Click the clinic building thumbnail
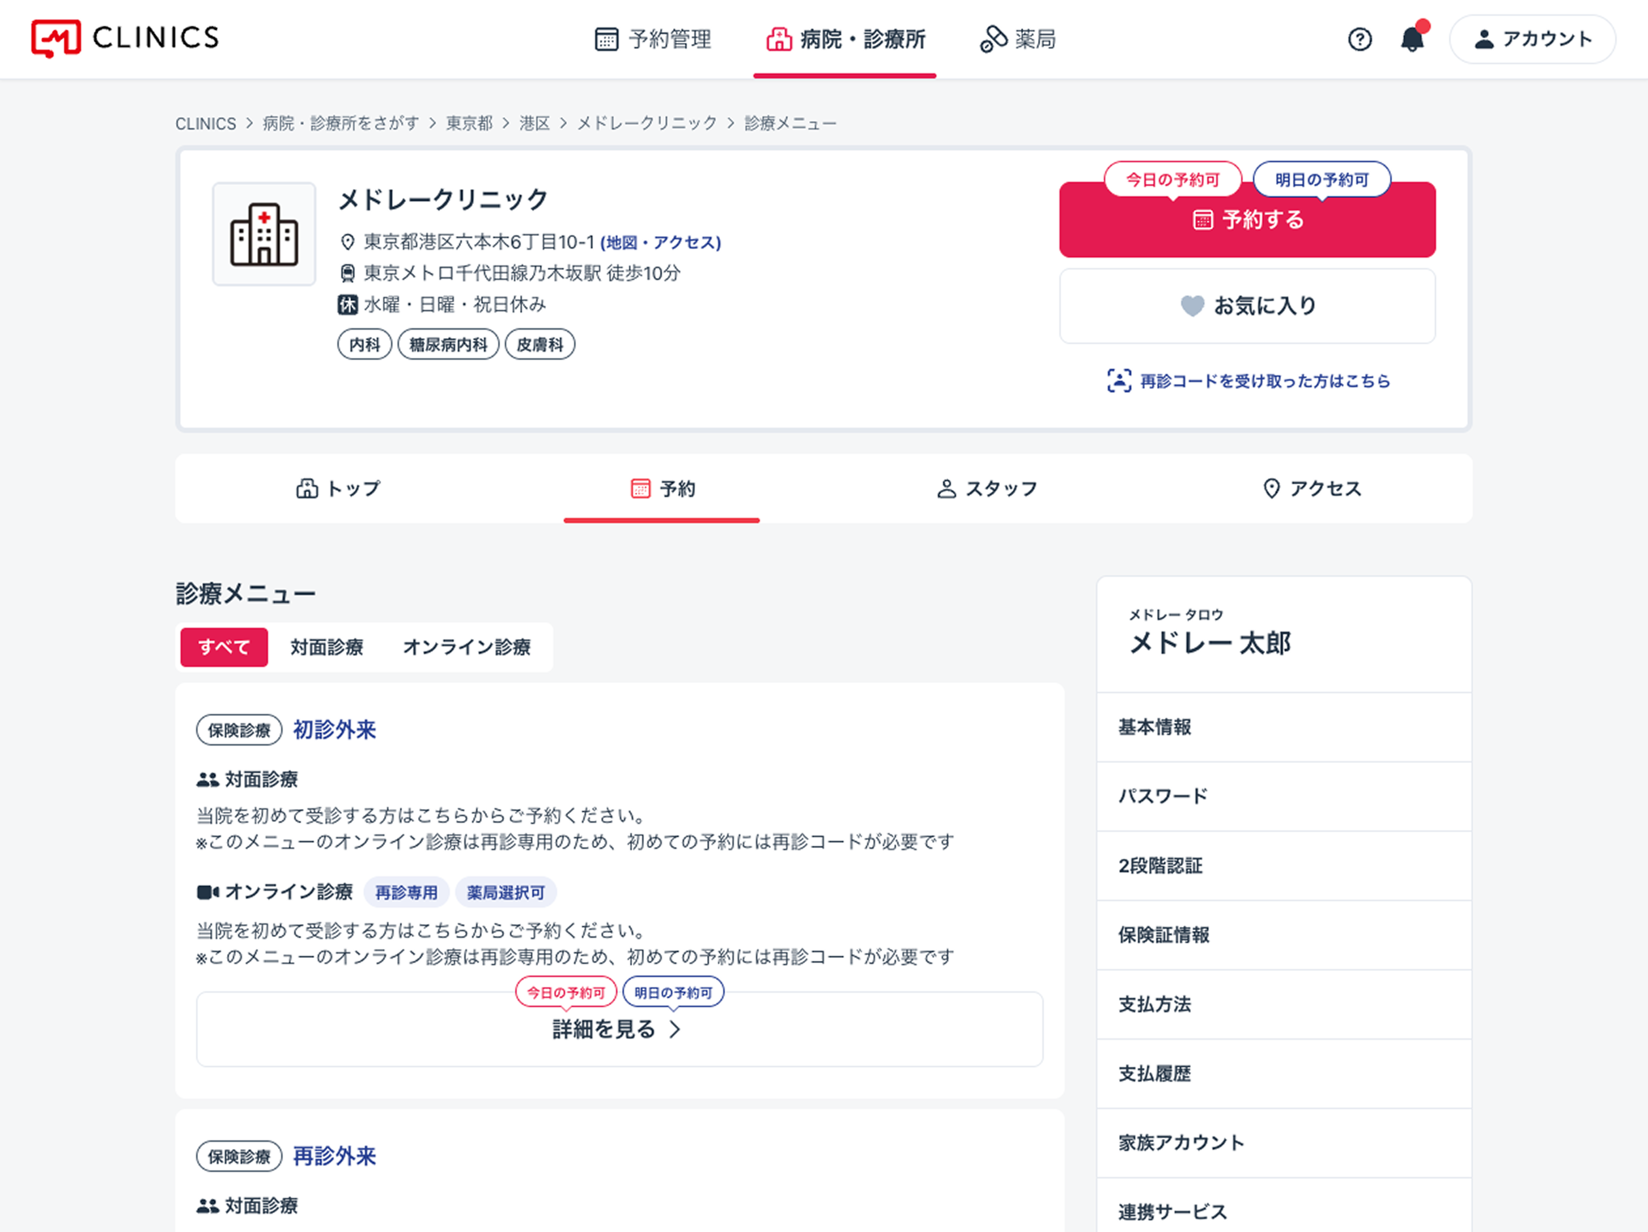The height and width of the screenshot is (1232, 1648). tap(264, 234)
